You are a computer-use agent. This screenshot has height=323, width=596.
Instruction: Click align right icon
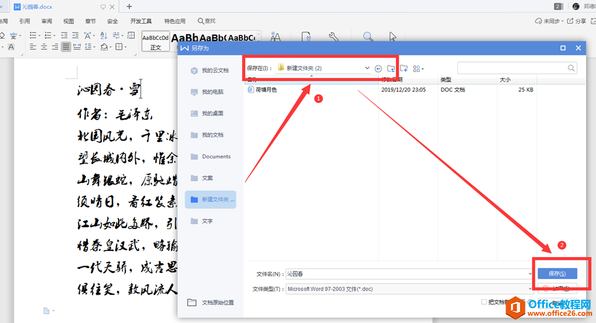(55, 47)
